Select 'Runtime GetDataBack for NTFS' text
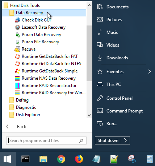The width and height of the screenshot is (155, 166). pyautogui.click(x=51, y=64)
